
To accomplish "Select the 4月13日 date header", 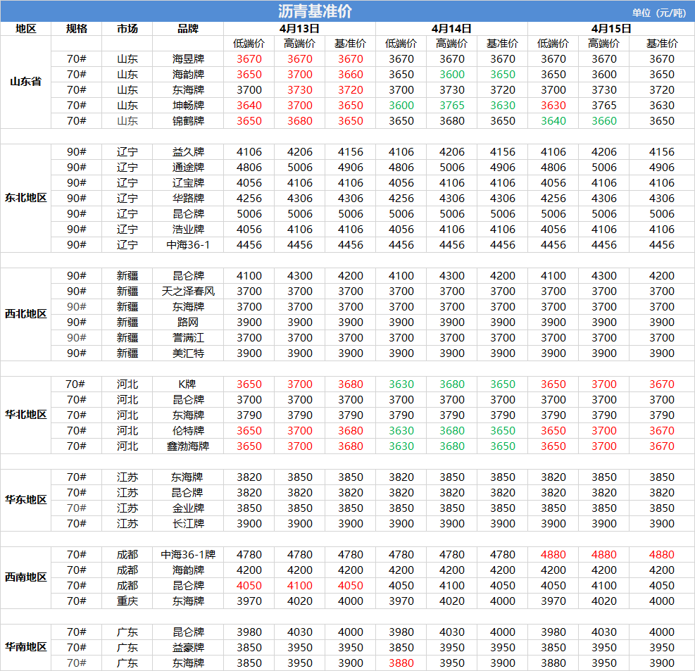I will click(x=299, y=29).
